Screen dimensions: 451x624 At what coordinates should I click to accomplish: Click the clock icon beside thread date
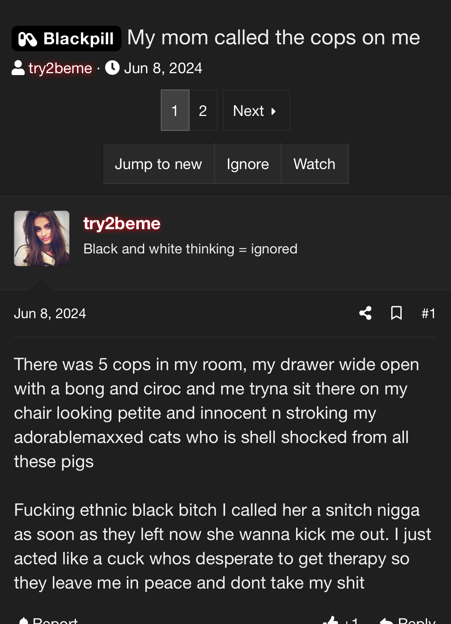pyautogui.click(x=112, y=68)
